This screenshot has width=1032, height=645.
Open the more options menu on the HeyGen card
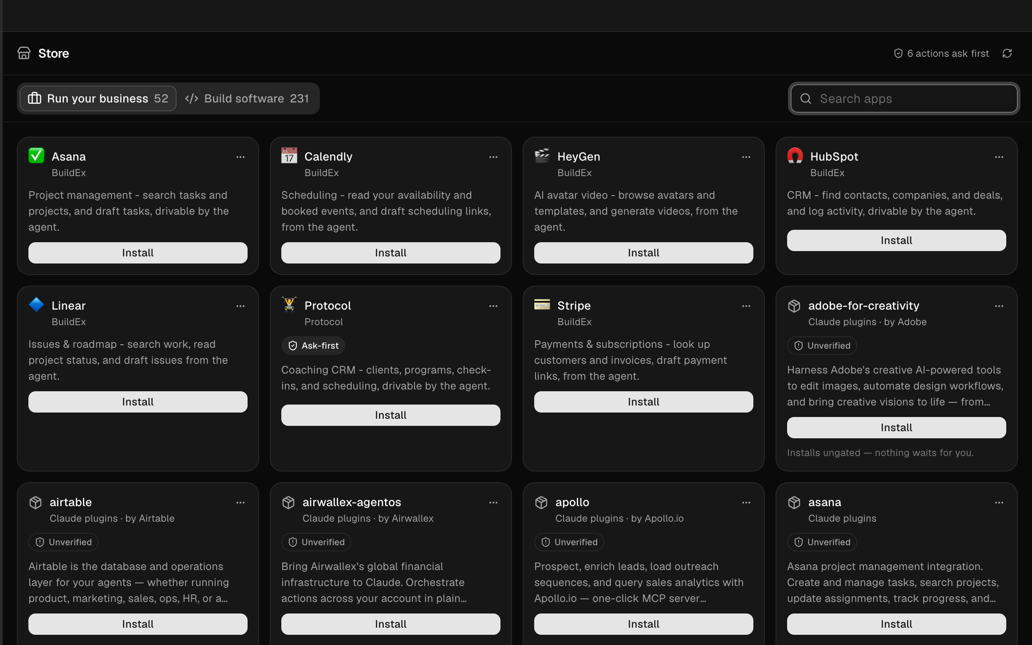746,157
